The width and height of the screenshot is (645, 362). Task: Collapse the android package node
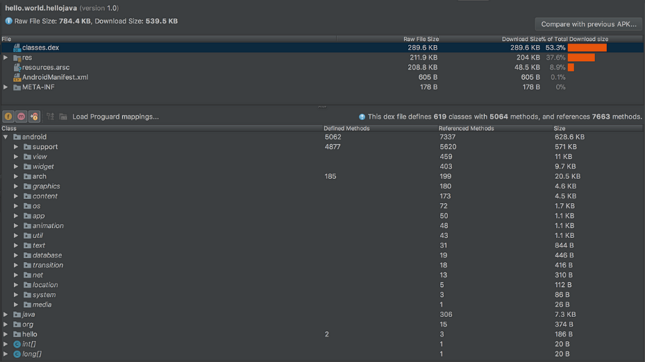click(6, 137)
